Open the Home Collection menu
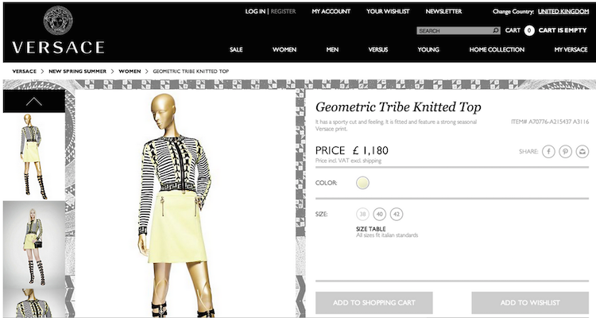596x318 pixels. pos(497,49)
